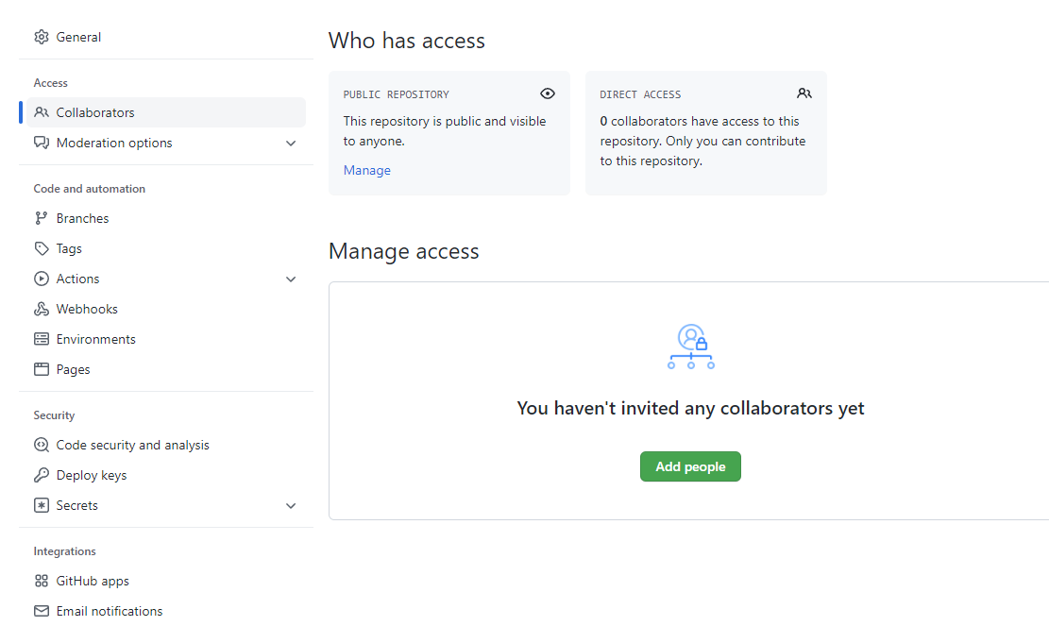1049x626 pixels.
Task: Click the GitHub apps grid icon
Action: (42, 581)
